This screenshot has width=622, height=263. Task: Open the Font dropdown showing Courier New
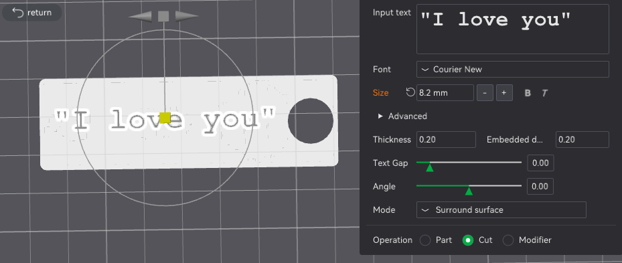click(512, 70)
